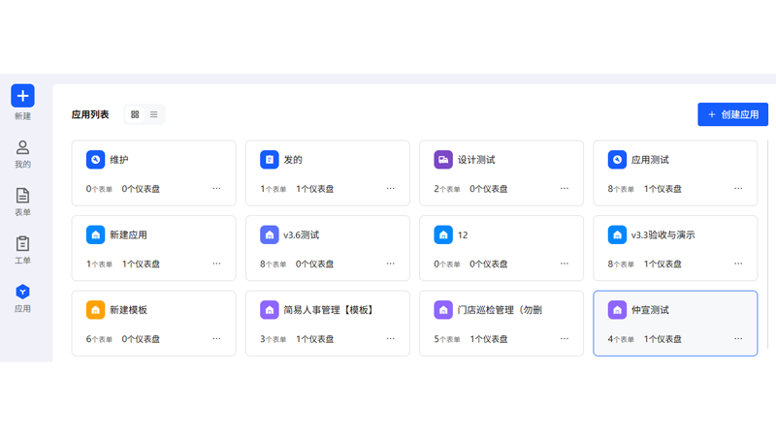
Task: Open 我的 profile in sidebar
Action: pyautogui.click(x=22, y=154)
